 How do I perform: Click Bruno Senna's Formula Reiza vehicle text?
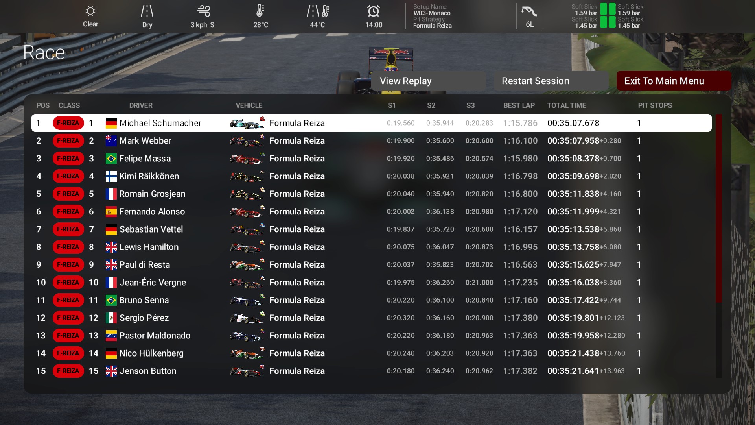pyautogui.click(x=297, y=300)
